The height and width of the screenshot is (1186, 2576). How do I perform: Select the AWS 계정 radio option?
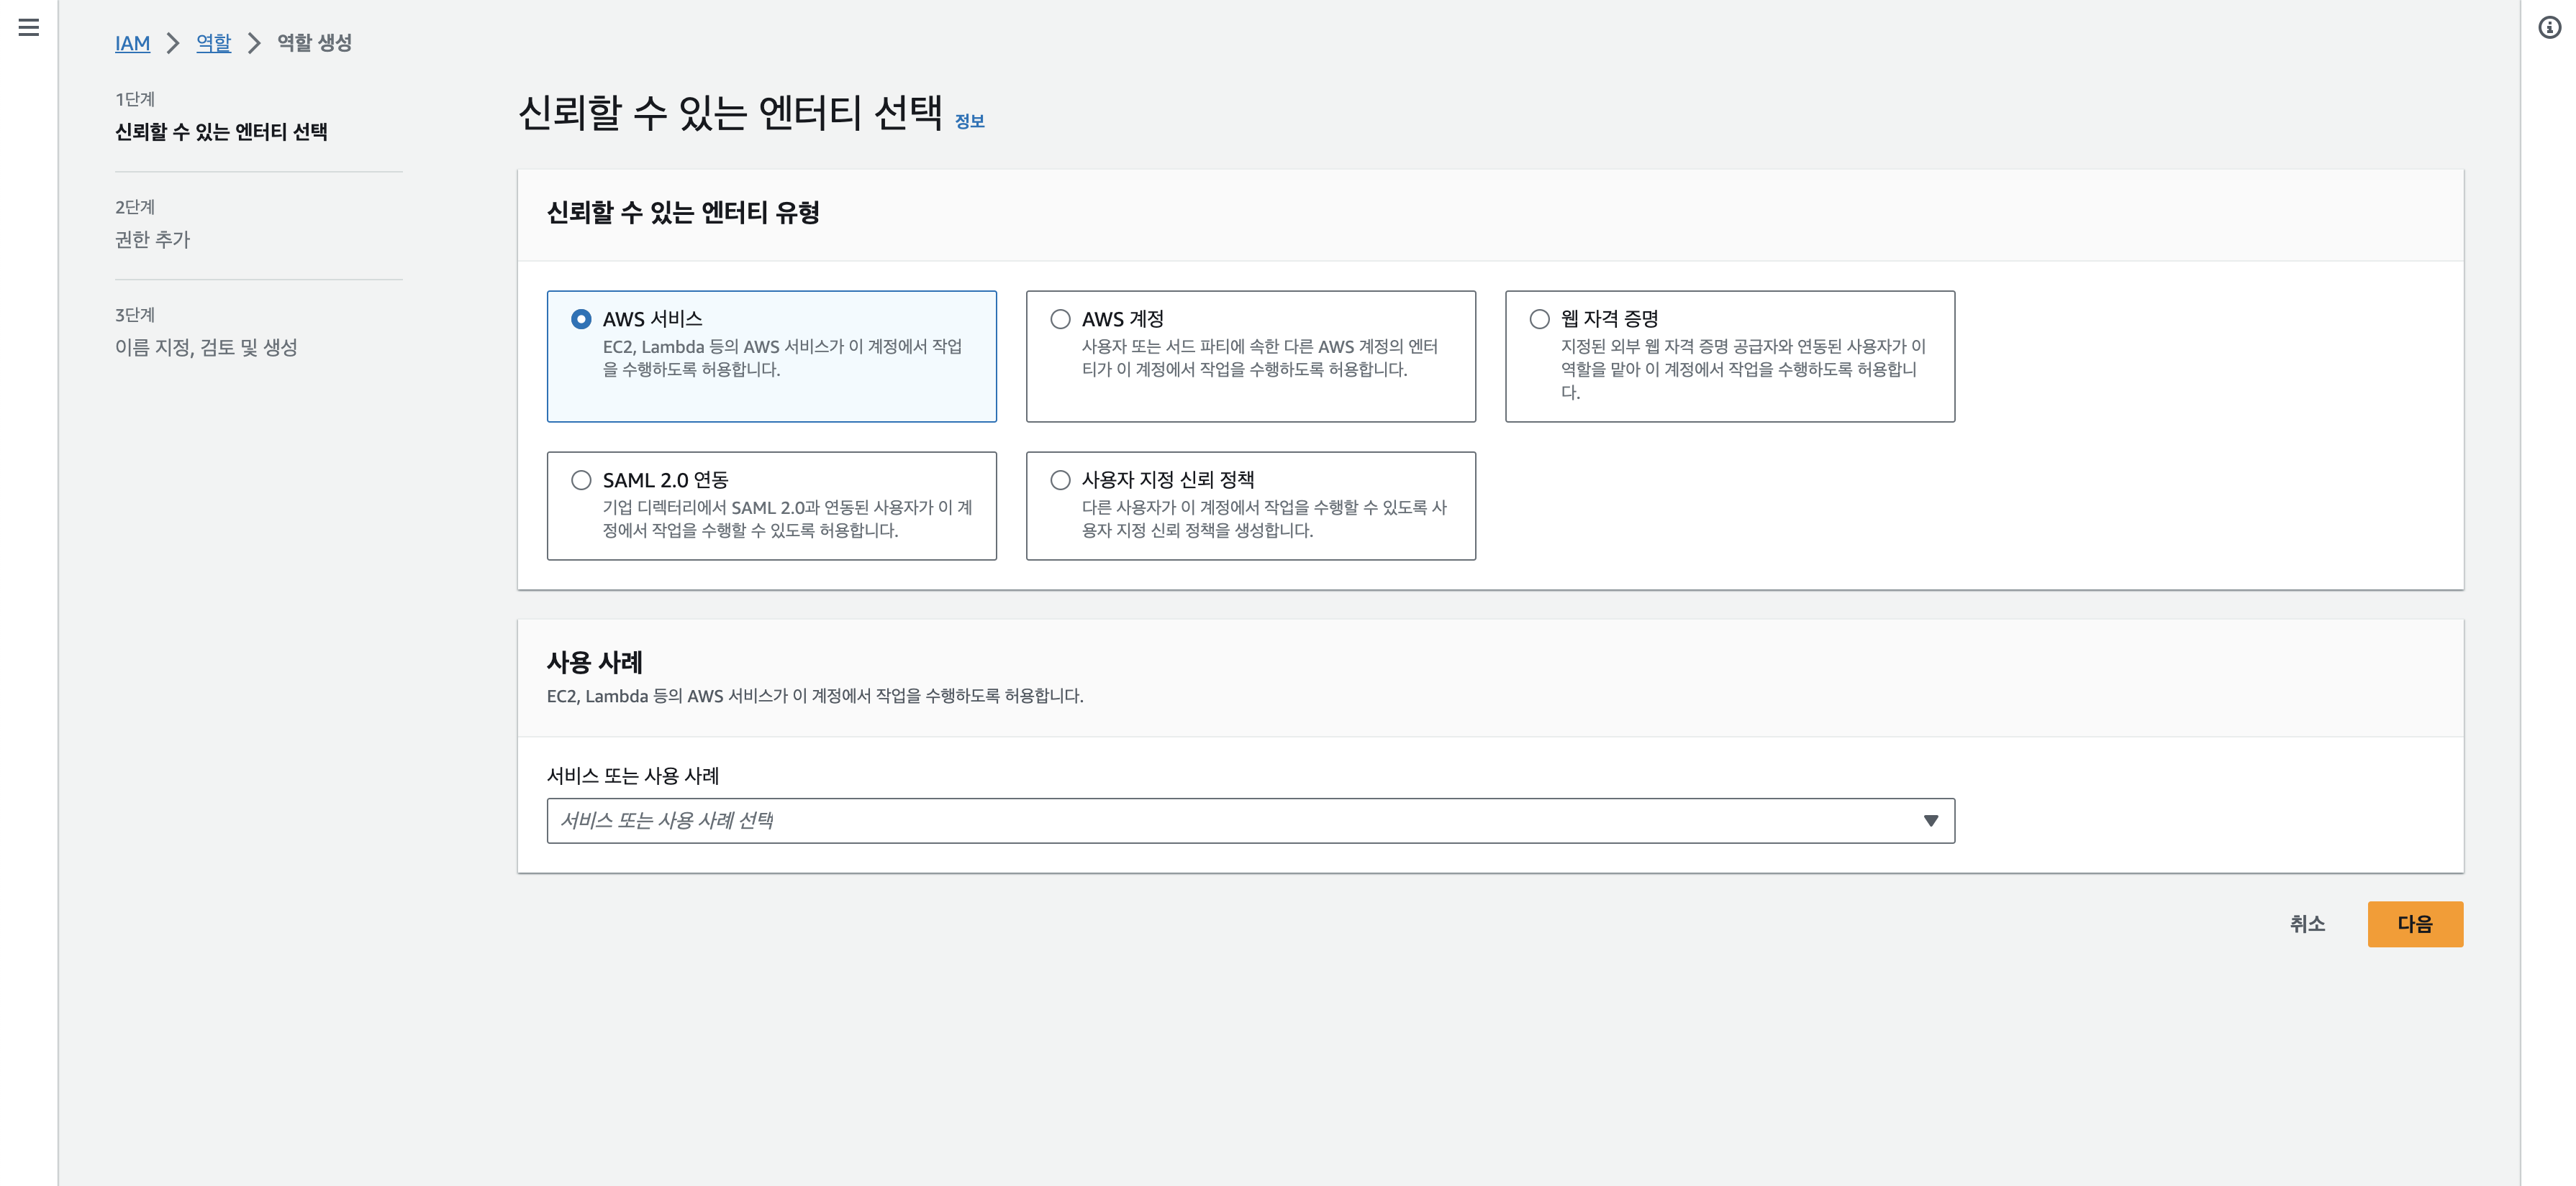pyautogui.click(x=1060, y=318)
